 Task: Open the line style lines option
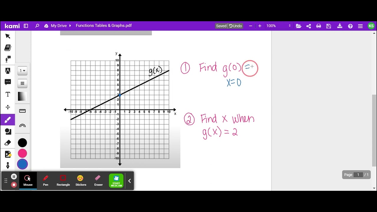(22, 83)
